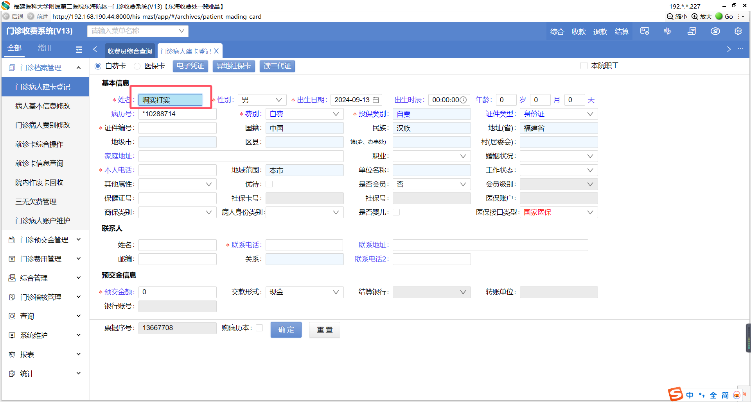Screen dimensions: 751x402
Task: Select the 医保卡 radio button
Action: pos(137,66)
